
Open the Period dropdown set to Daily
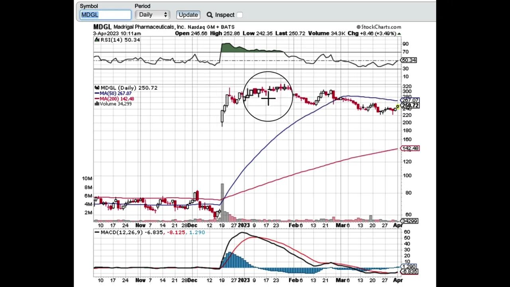153,15
